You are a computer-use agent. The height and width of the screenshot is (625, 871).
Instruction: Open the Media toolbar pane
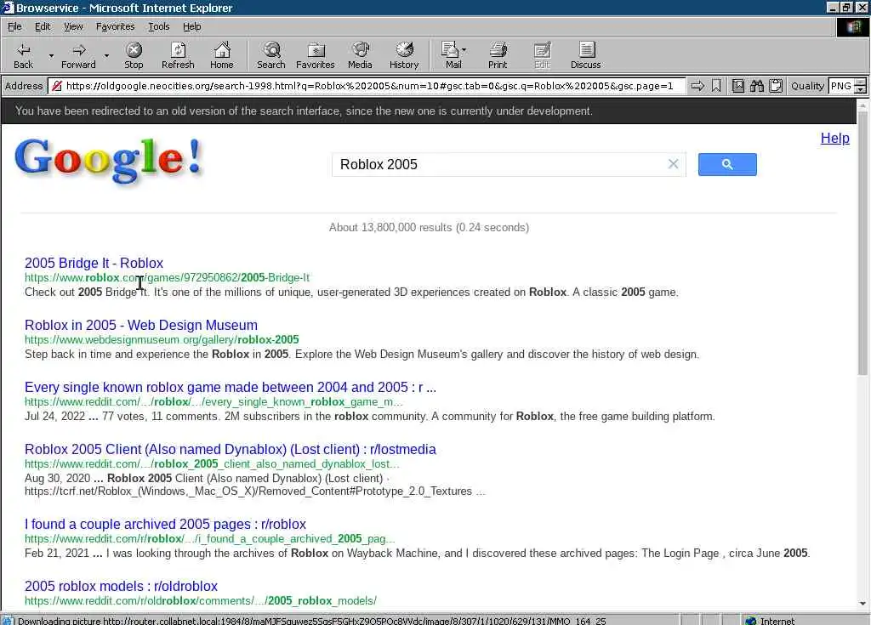click(x=360, y=55)
